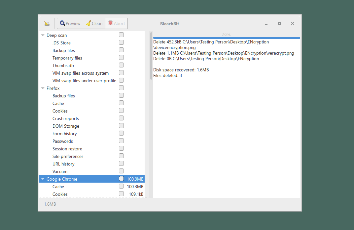Screen dimensions: 354x230
Task: Select the Session restore row label
Action: tap(67, 149)
